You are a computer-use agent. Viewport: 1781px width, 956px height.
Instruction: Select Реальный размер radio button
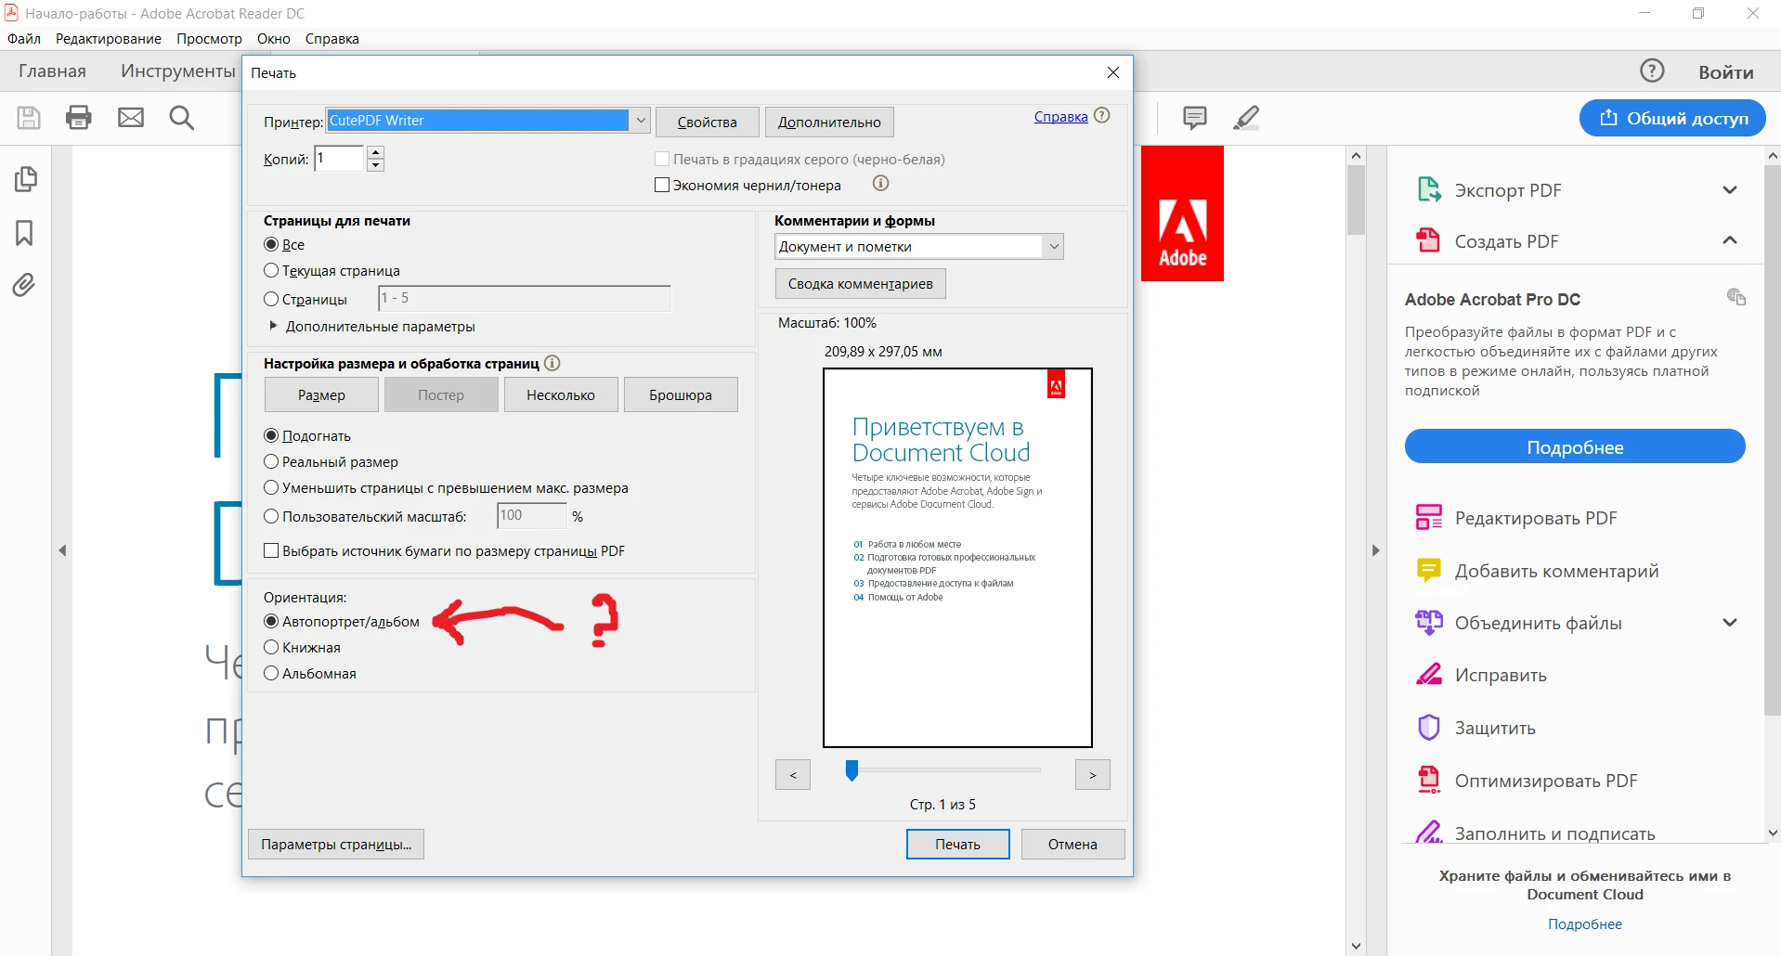pyautogui.click(x=271, y=461)
